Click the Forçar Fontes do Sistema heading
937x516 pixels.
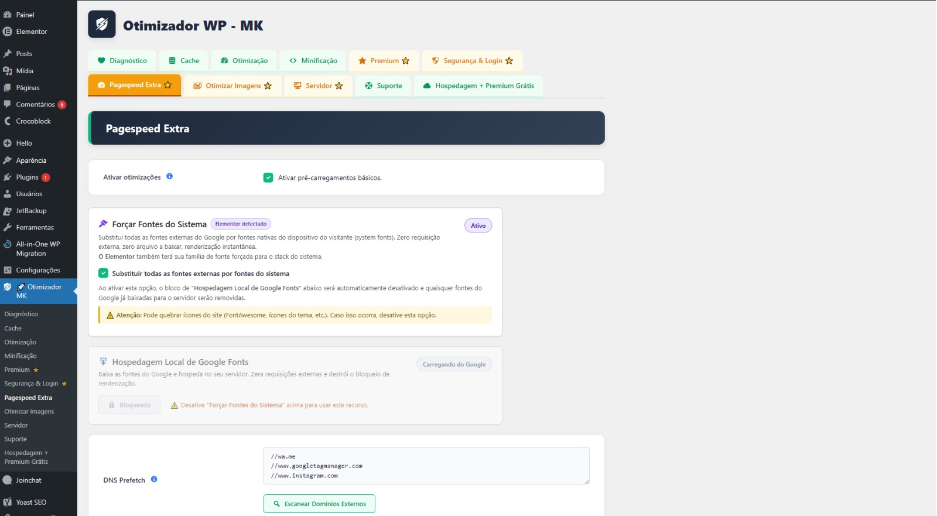(159, 224)
